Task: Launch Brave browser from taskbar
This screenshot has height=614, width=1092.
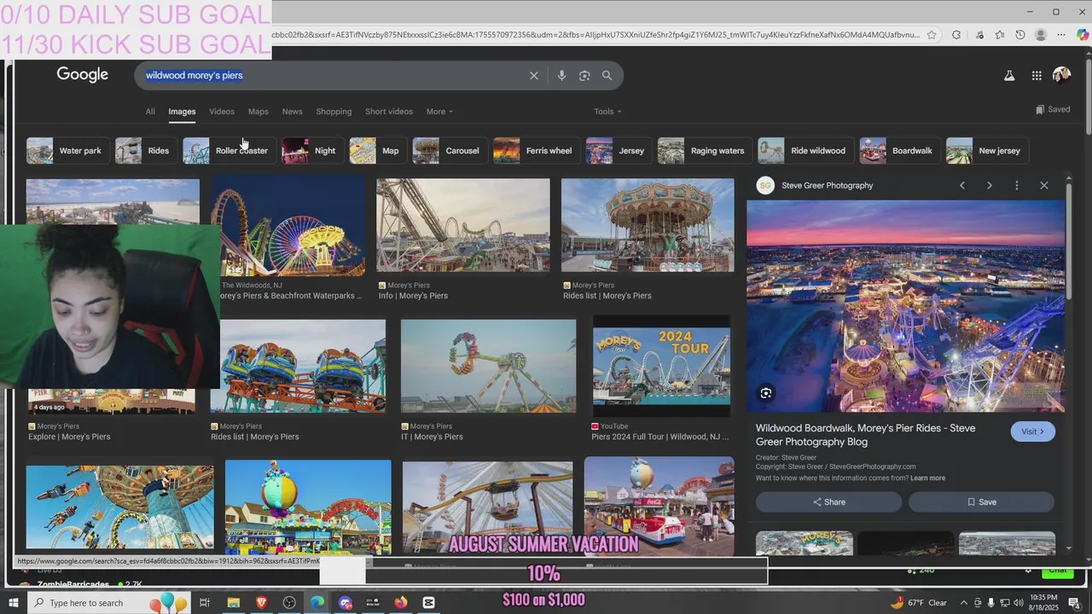Action: pos(261,603)
